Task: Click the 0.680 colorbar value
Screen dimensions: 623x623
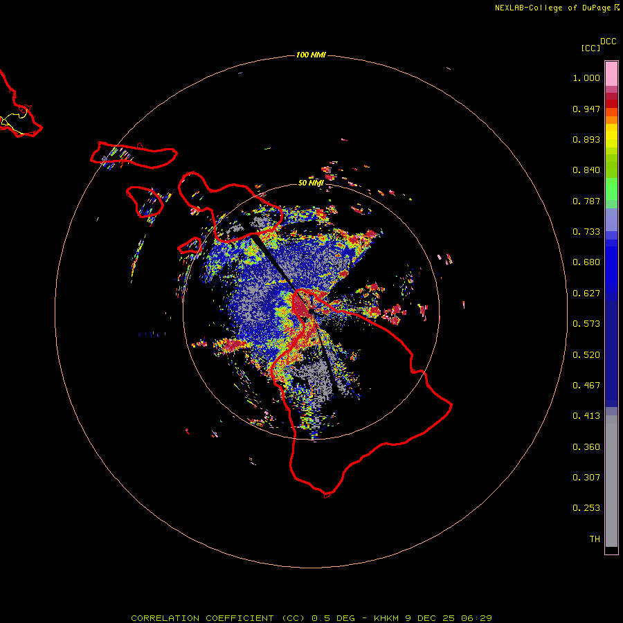Action: coord(586,262)
